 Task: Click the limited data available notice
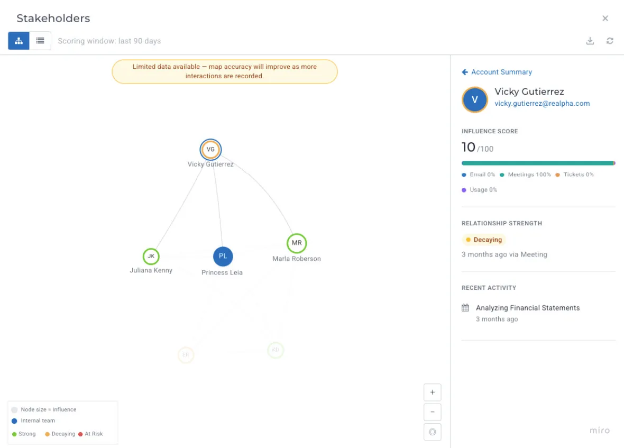[x=224, y=71]
